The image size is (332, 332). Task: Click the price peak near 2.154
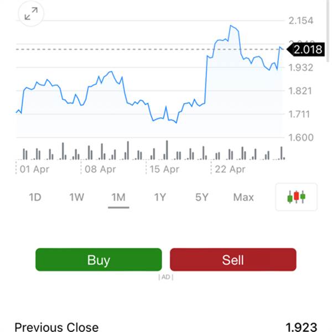(x=231, y=26)
